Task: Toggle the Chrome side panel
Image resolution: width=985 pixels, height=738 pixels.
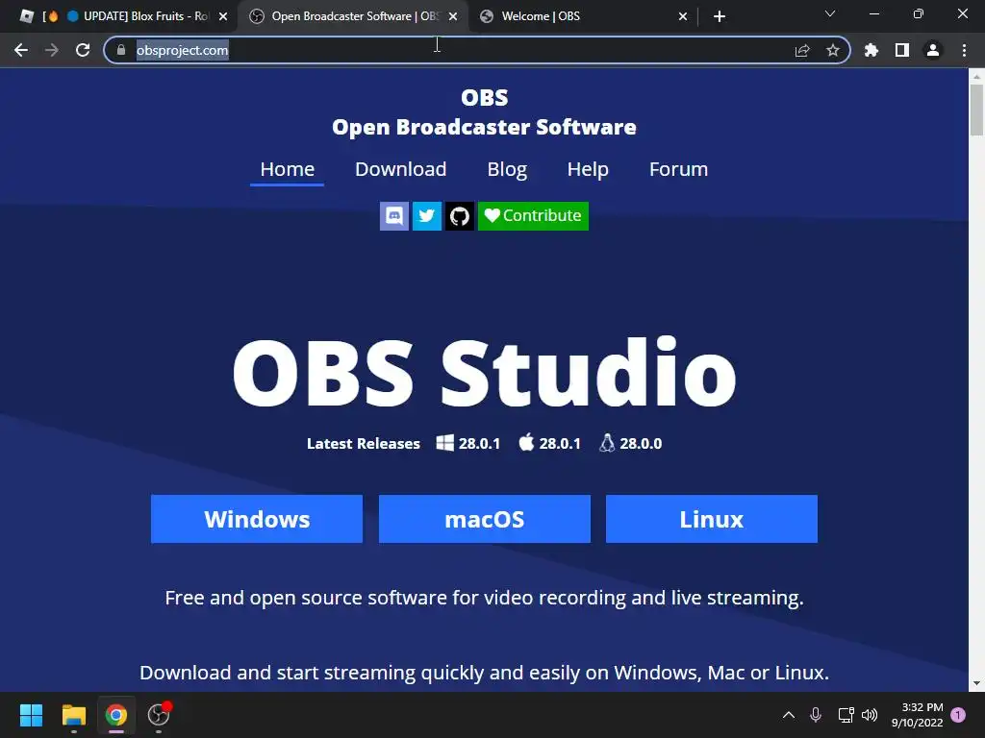Action: [902, 50]
